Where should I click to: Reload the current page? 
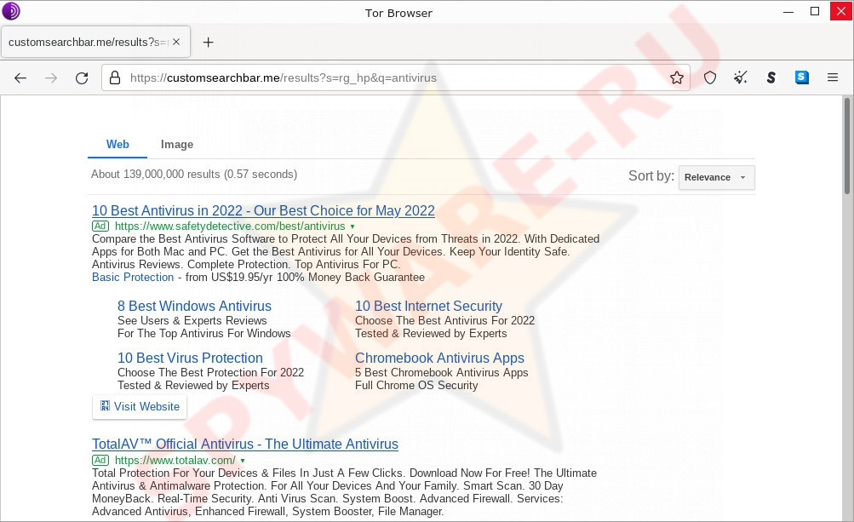tap(82, 78)
